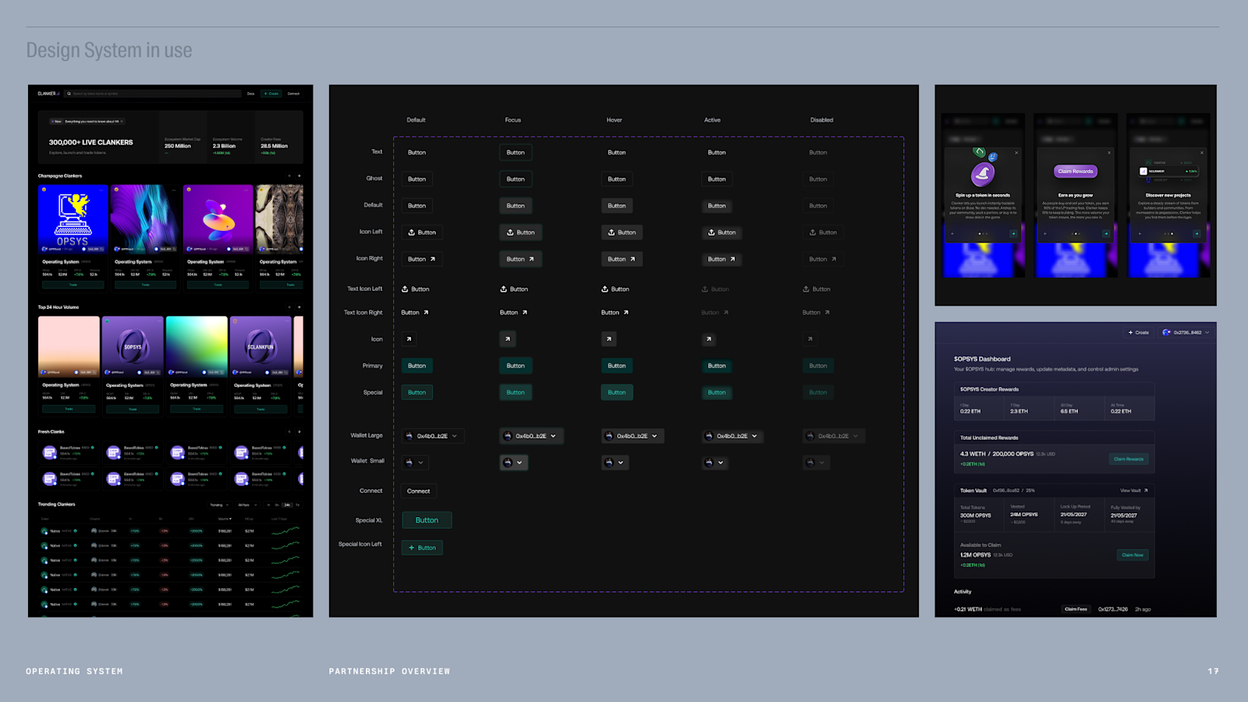The height and width of the screenshot is (702, 1248).
Task: Click the Primary button in the Focus column
Action: (516, 366)
